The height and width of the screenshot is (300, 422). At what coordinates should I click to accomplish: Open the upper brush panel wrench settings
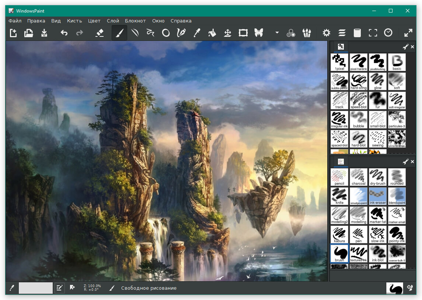point(405,47)
